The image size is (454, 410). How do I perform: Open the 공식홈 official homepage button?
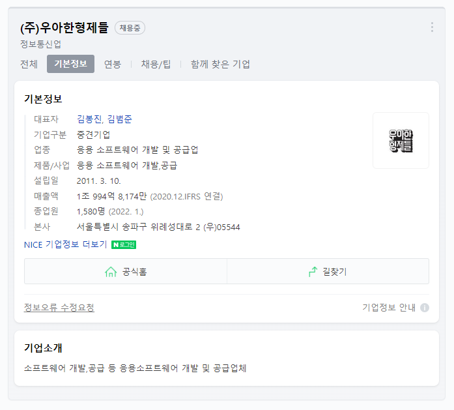tap(126, 272)
